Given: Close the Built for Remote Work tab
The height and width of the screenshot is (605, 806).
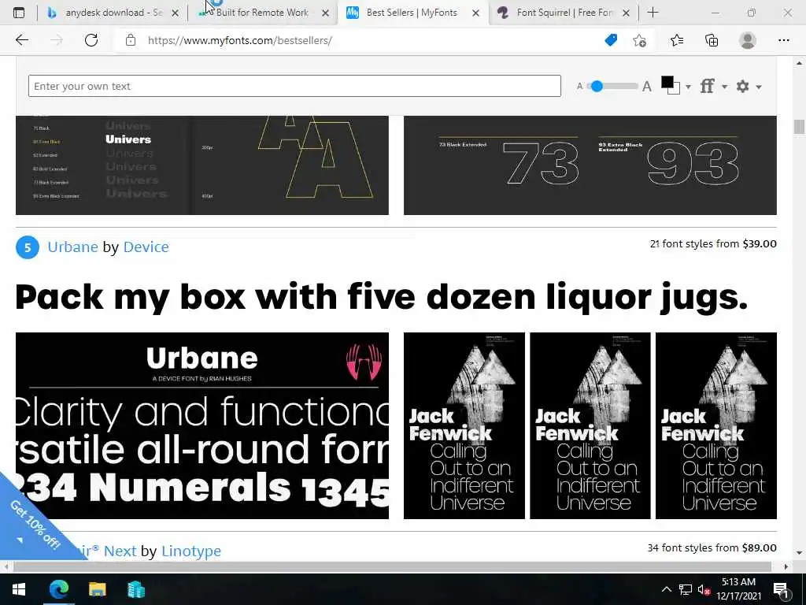Looking at the screenshot, I should tap(325, 13).
